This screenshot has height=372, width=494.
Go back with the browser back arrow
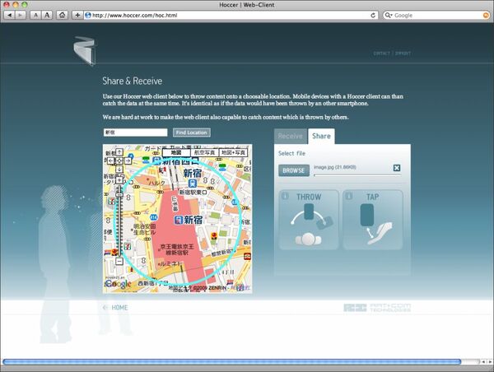9,15
